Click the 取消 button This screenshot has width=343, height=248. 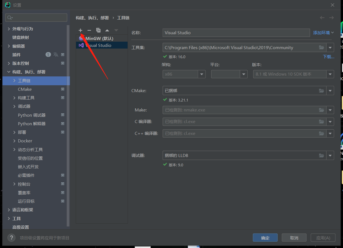(x=294, y=238)
